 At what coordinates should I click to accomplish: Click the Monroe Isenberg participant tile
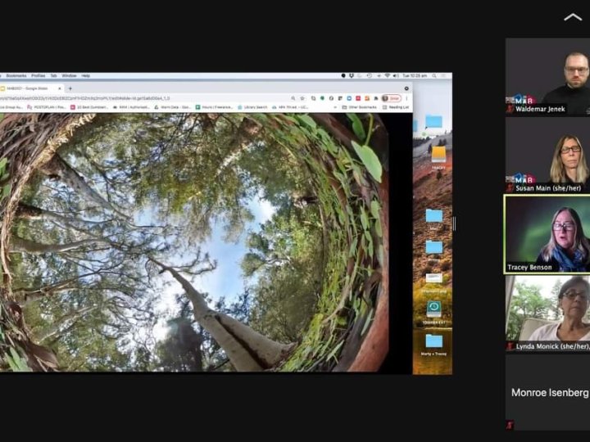coord(547,393)
